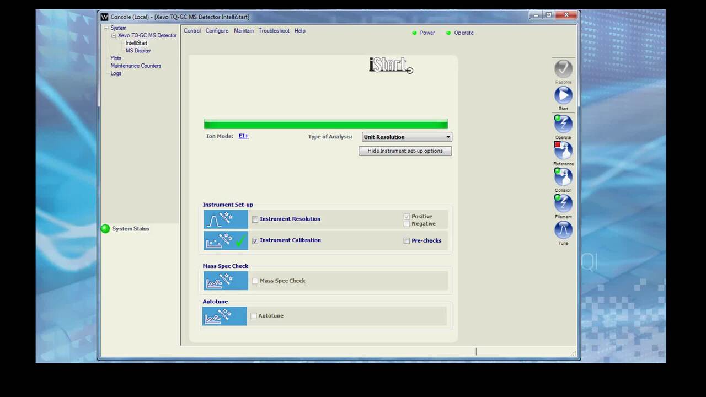Toggle the Collision gas icon

click(x=563, y=177)
